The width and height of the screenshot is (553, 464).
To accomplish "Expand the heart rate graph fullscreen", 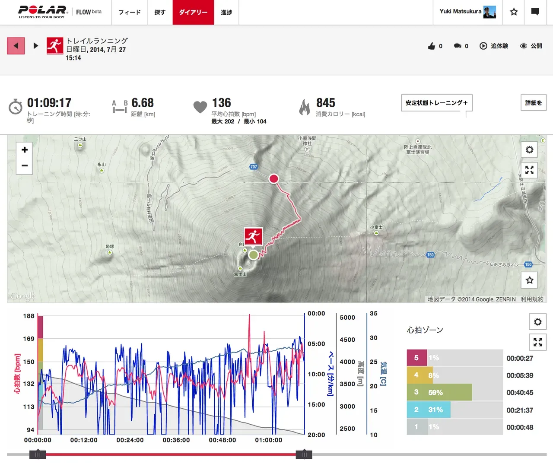I will [x=537, y=342].
